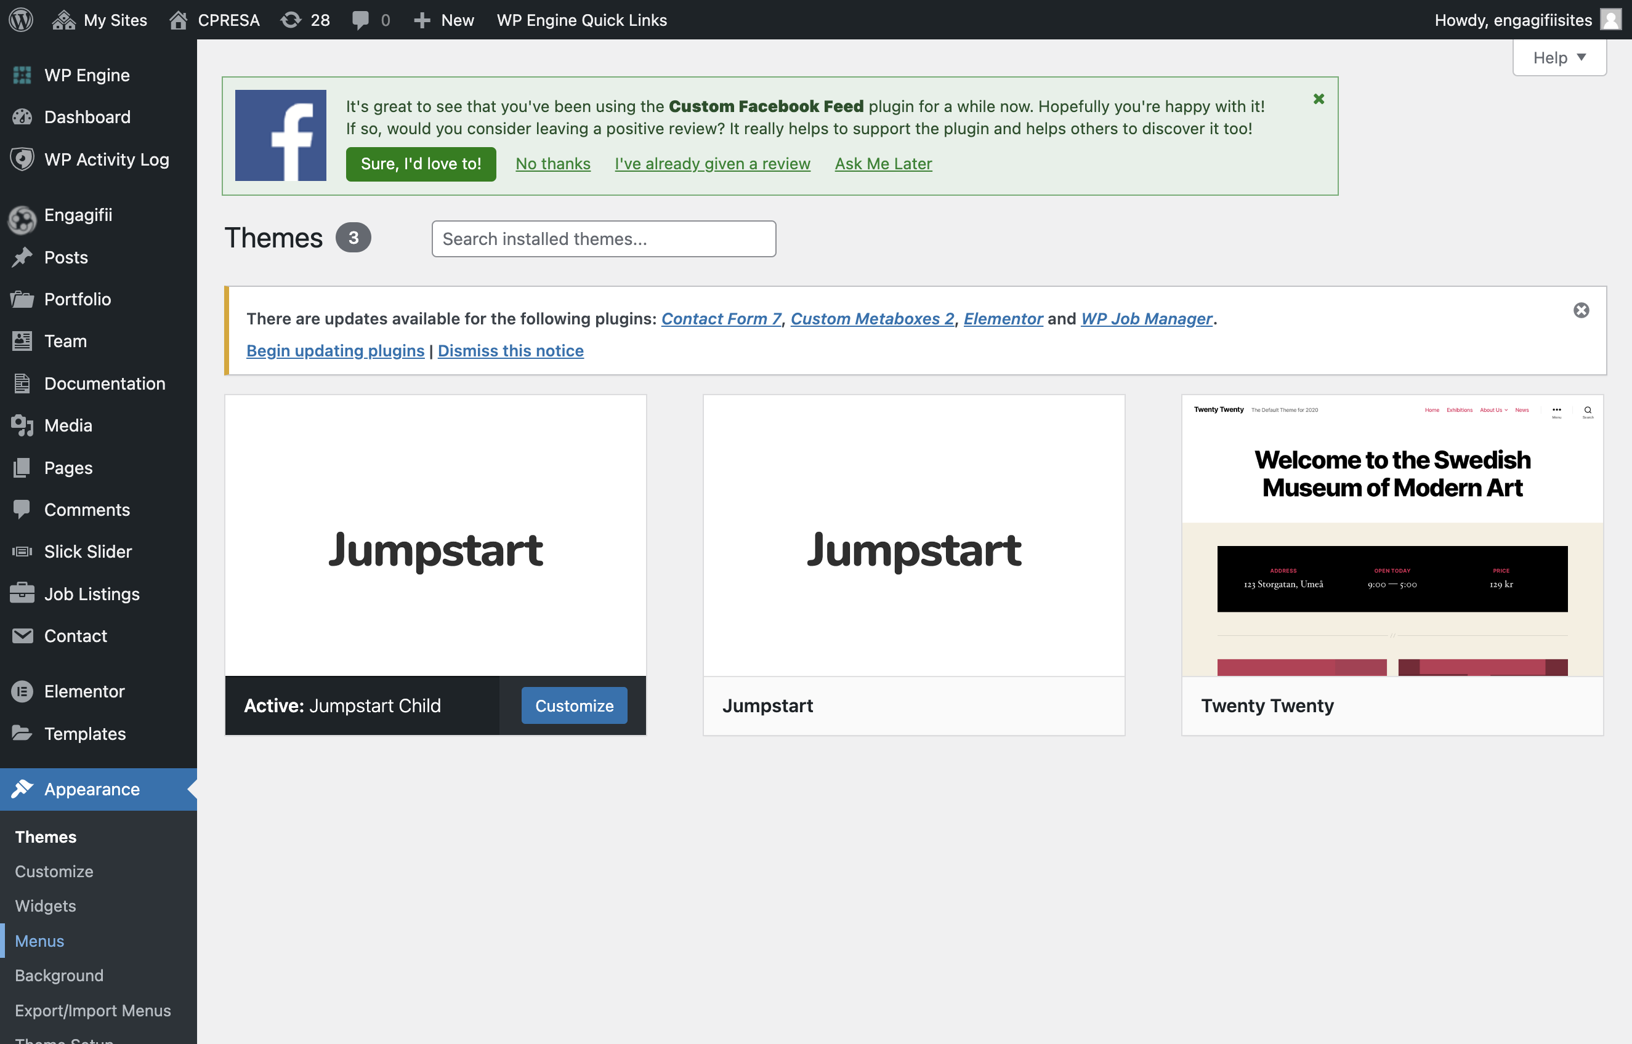The width and height of the screenshot is (1632, 1044).
Task: Click 'Begin updating plugins' link
Action: tap(335, 350)
